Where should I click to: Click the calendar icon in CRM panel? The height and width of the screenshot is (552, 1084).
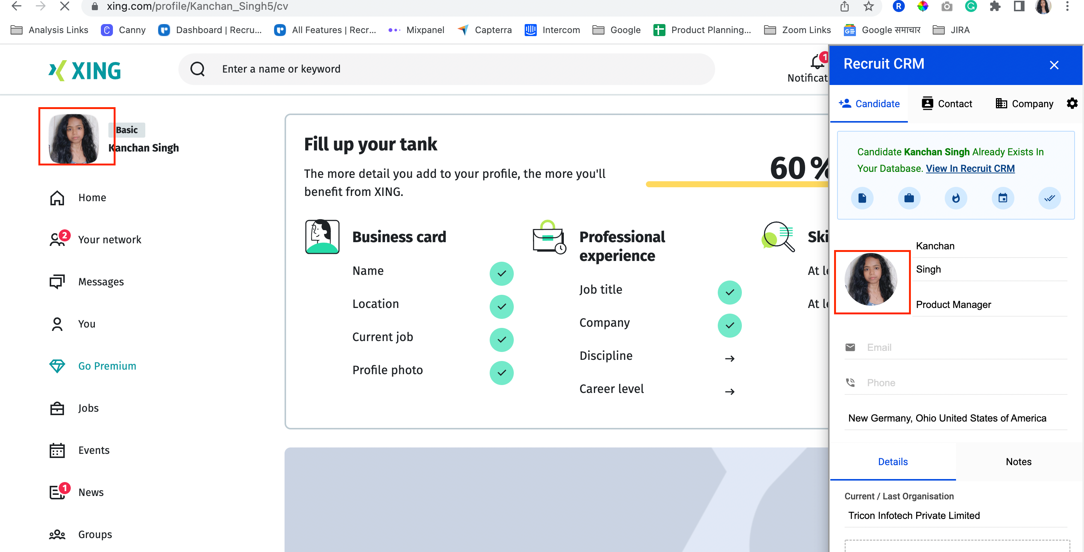pos(1003,198)
